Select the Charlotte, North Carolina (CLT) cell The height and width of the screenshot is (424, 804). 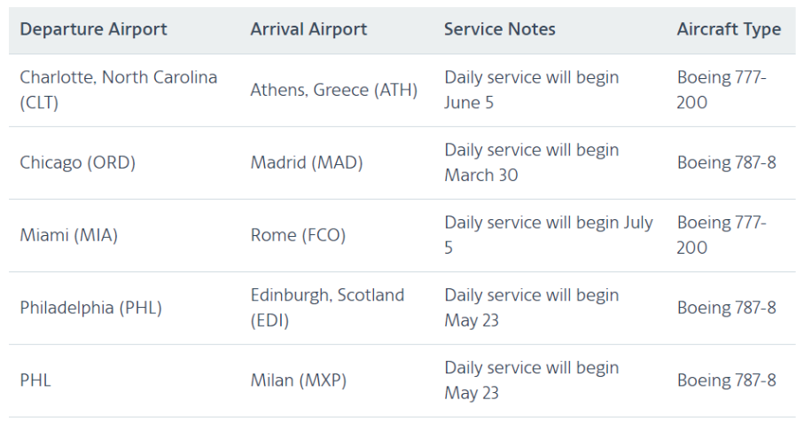[x=119, y=90]
